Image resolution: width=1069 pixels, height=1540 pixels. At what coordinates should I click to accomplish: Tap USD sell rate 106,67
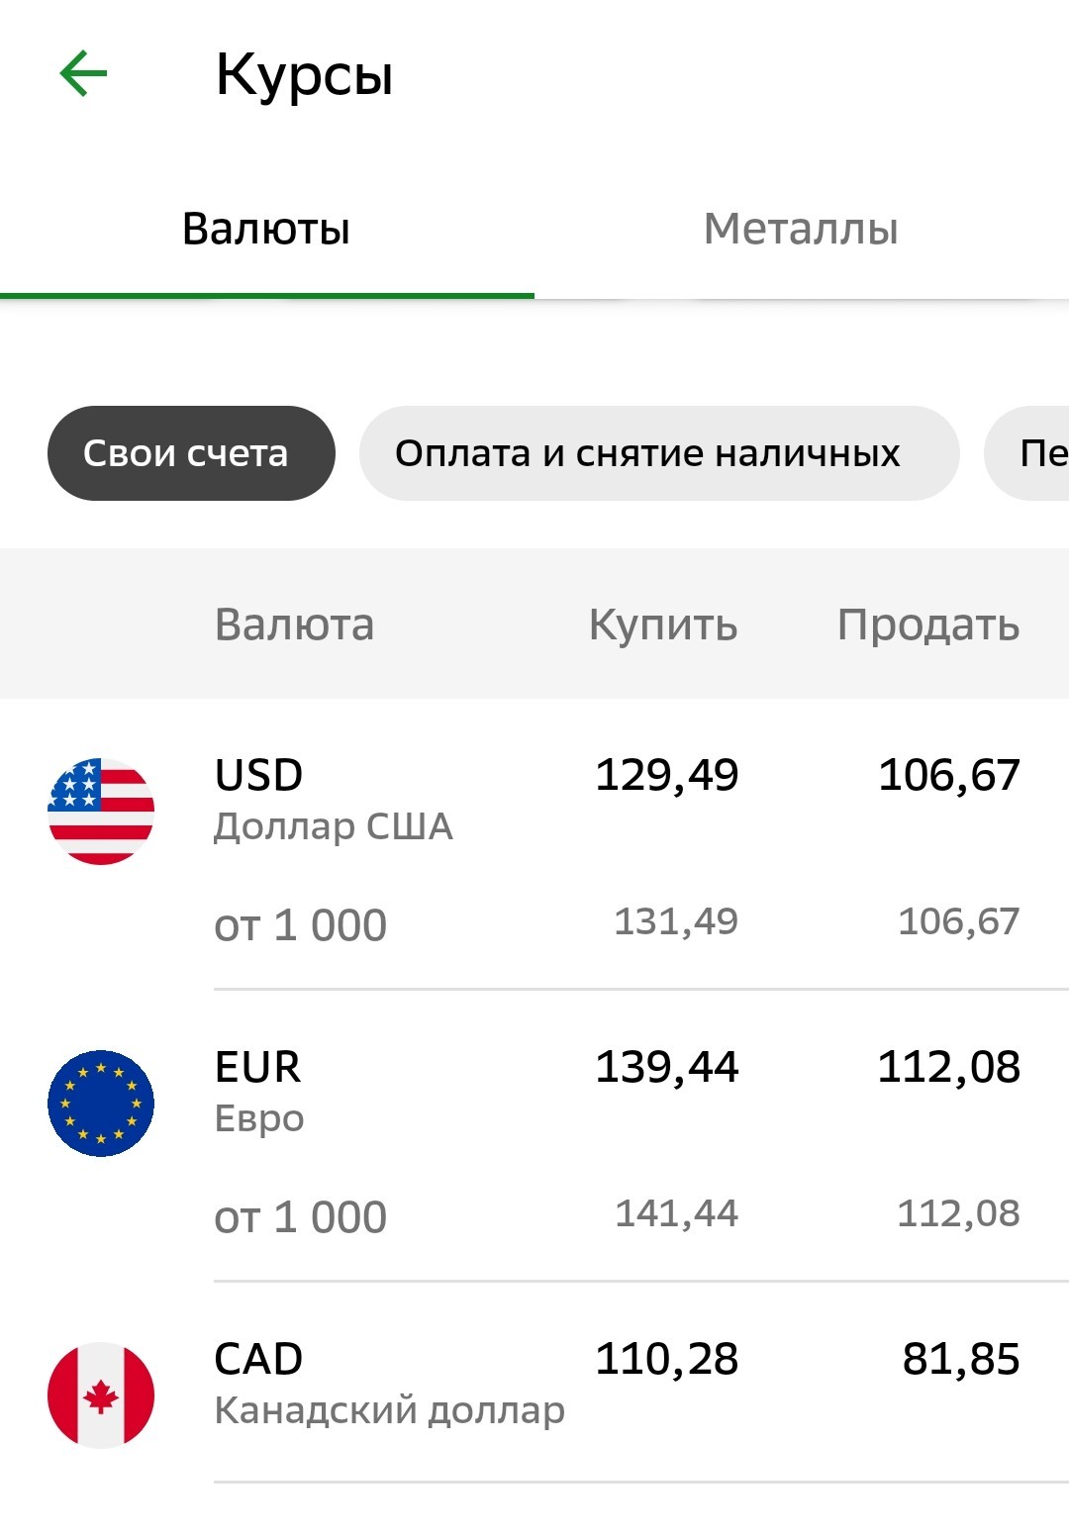pyautogui.click(x=949, y=776)
